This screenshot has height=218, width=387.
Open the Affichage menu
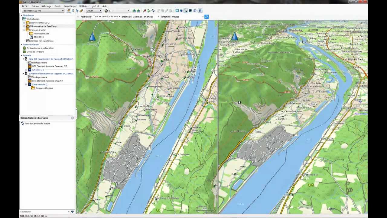point(47,6)
